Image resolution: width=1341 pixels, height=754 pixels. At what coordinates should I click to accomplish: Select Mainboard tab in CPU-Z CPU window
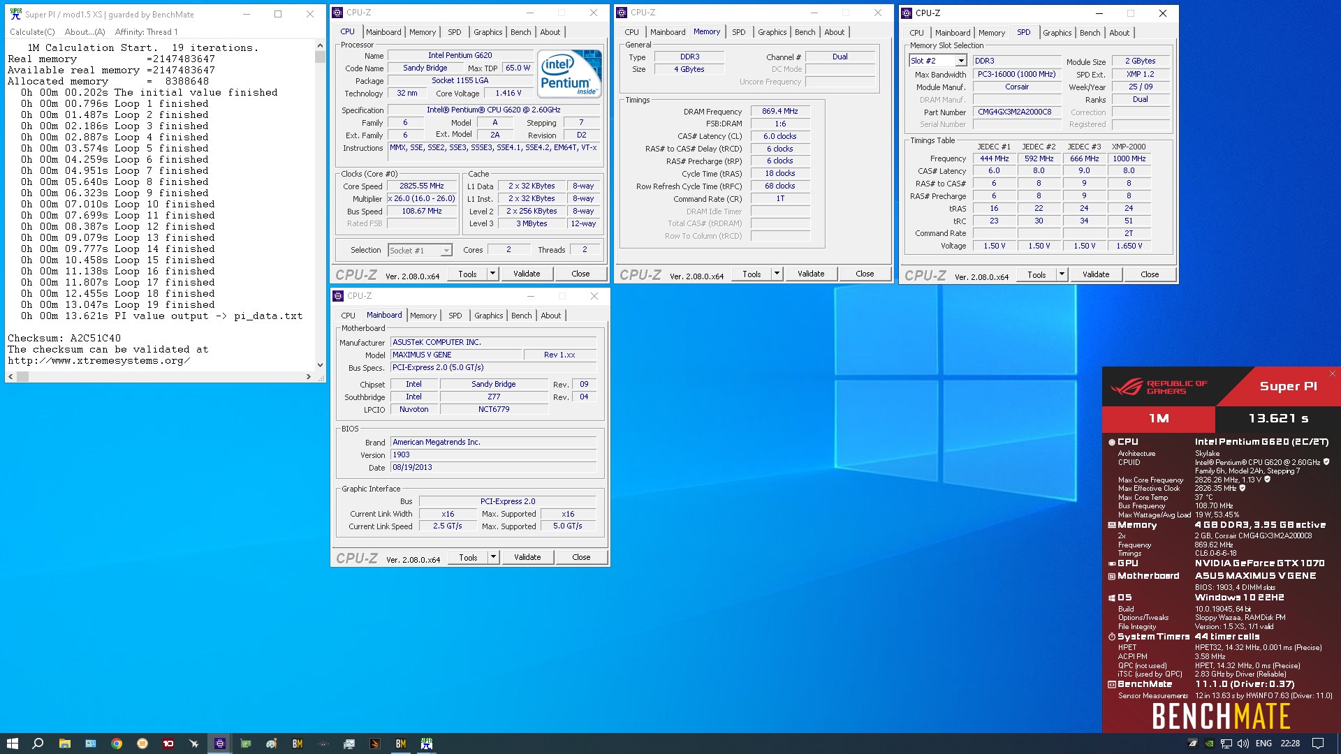[383, 32]
